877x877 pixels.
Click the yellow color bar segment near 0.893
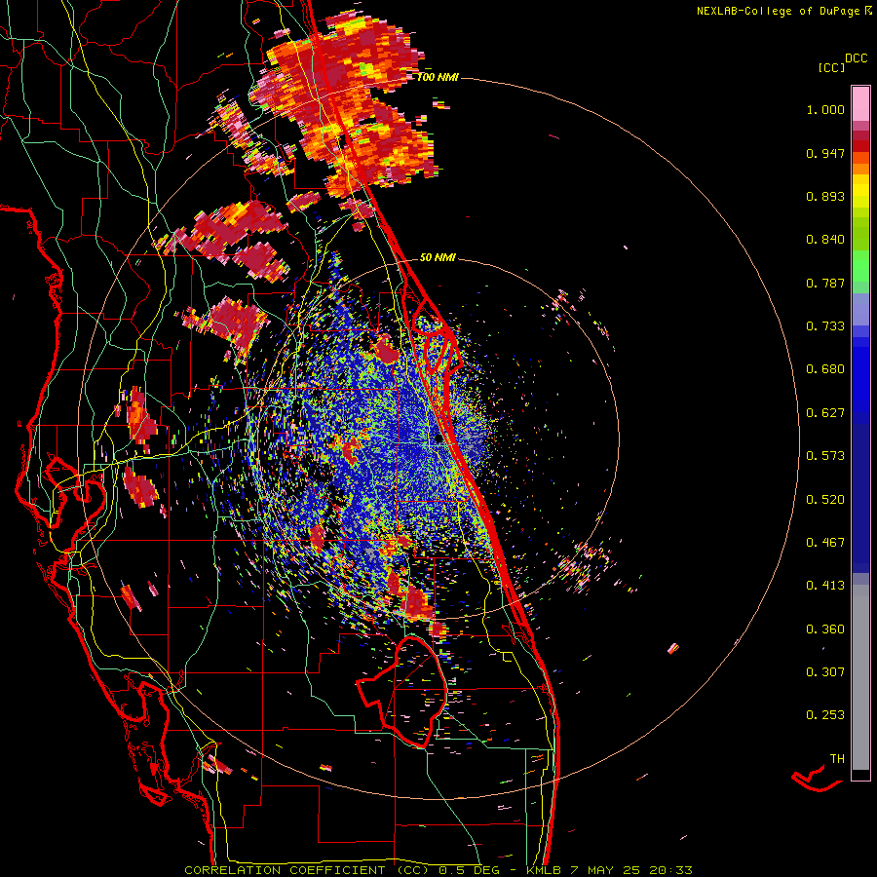coord(860,191)
